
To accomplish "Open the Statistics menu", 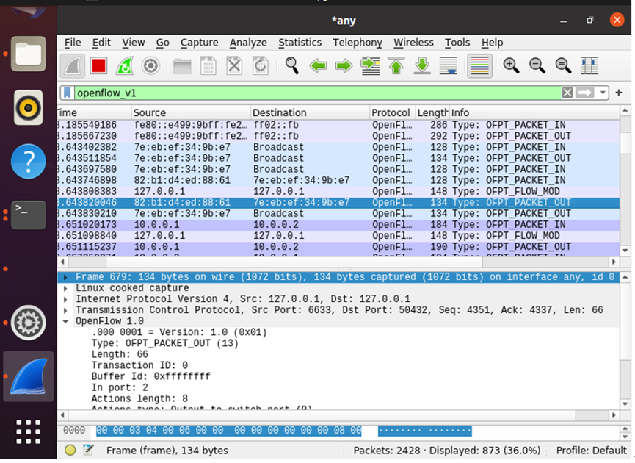I will coord(300,43).
